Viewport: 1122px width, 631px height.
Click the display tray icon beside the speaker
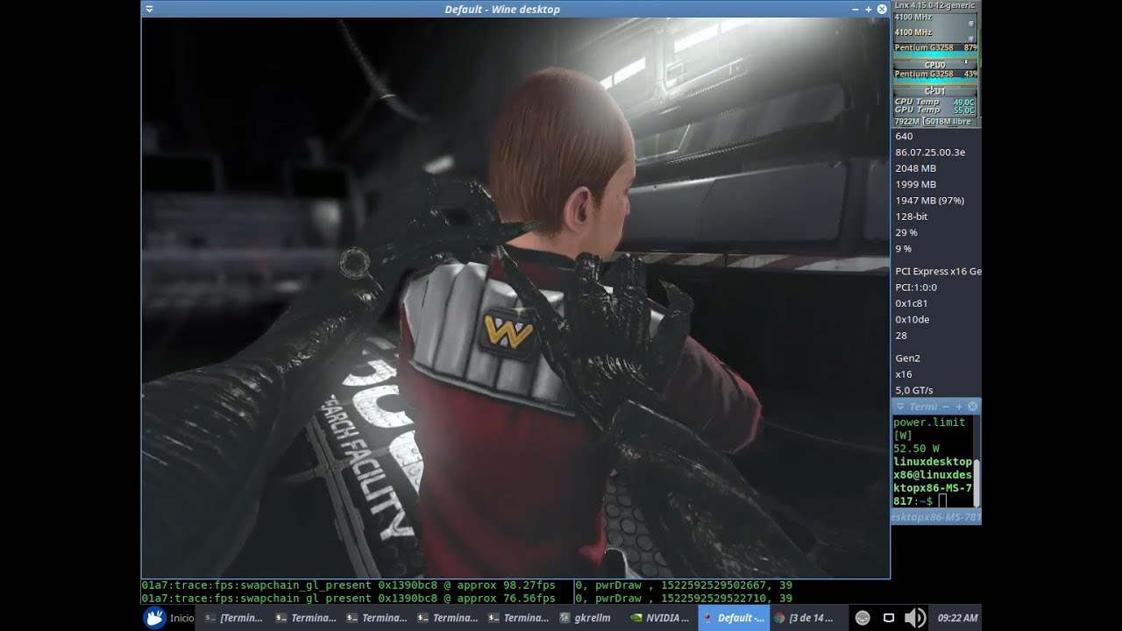[888, 618]
